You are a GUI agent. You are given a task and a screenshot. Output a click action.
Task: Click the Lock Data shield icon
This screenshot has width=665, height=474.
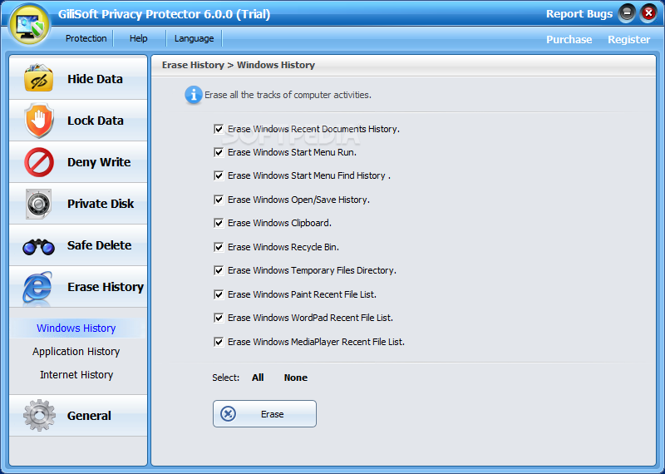point(39,121)
